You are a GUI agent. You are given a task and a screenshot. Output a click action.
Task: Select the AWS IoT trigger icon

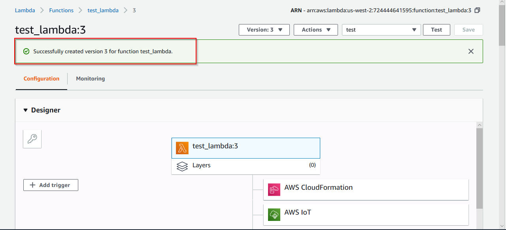pyautogui.click(x=274, y=214)
